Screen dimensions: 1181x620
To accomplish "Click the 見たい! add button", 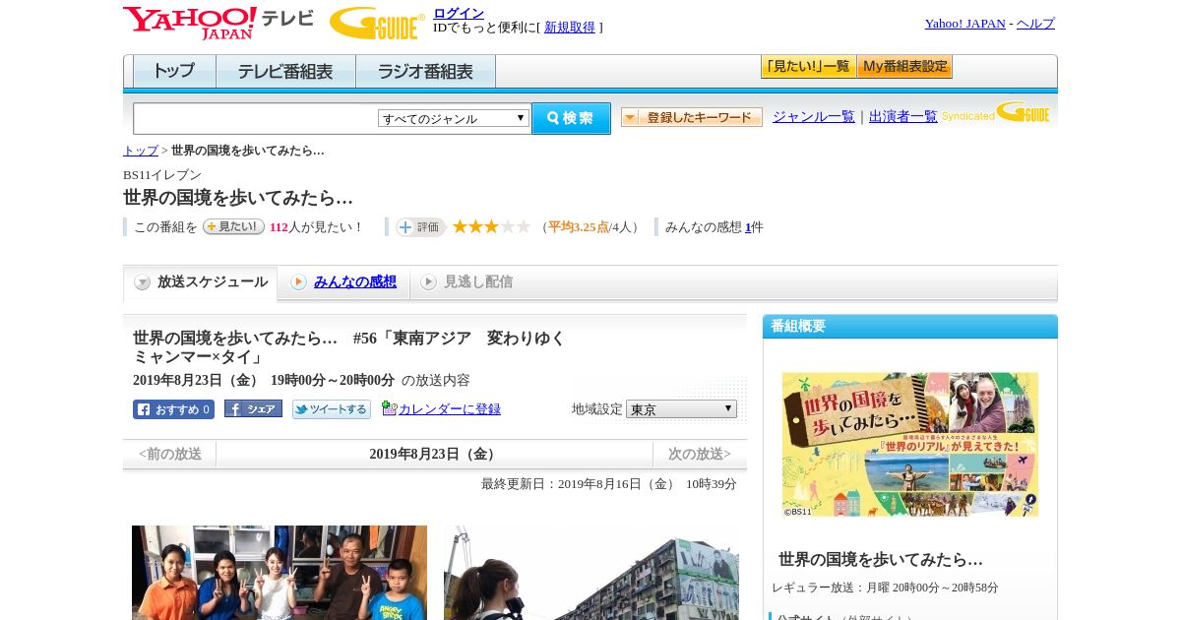I will [233, 226].
